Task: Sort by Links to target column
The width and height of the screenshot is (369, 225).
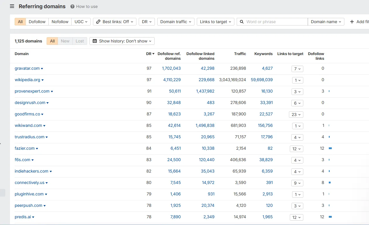Action: [290, 54]
